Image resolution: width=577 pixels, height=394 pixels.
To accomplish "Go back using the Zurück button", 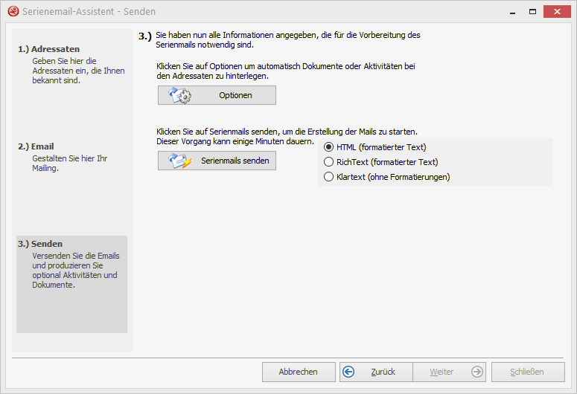I will (x=376, y=372).
